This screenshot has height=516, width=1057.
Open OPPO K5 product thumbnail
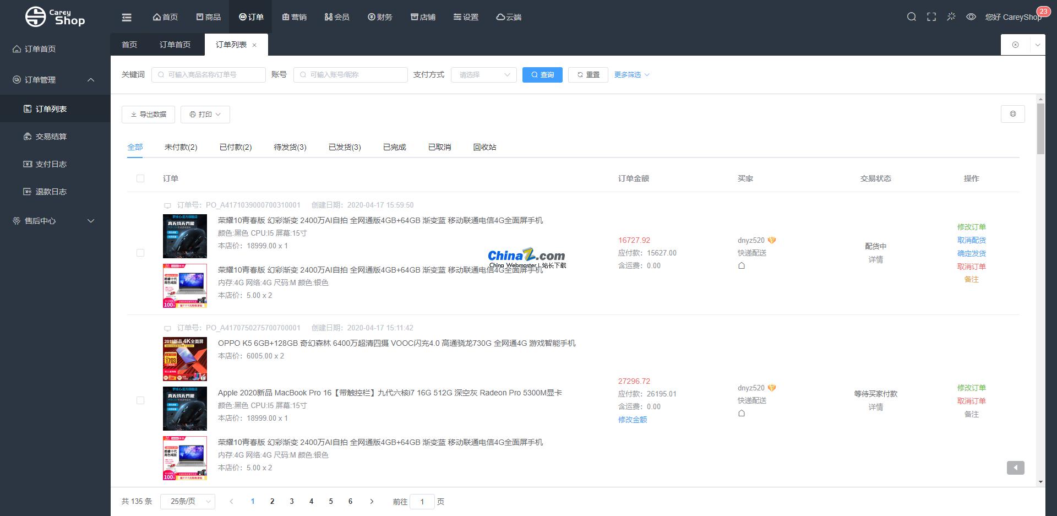pos(185,359)
